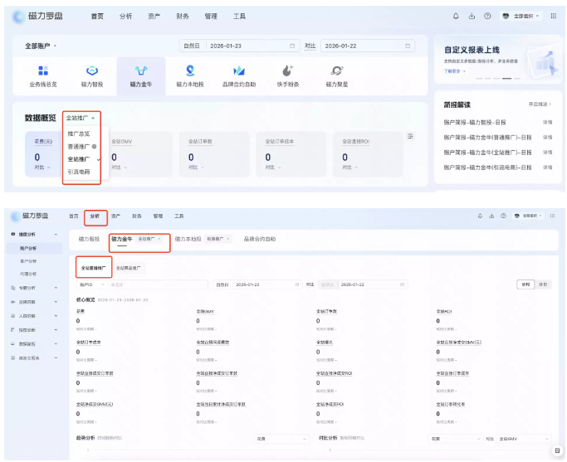Screen dimensions: 567x462
Task: Switch to the 全站商品推广 tab
Action: (129, 268)
